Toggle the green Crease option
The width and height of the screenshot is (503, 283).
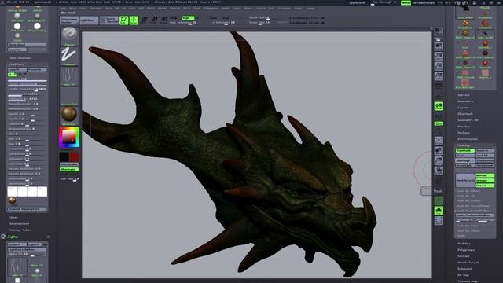click(x=485, y=186)
